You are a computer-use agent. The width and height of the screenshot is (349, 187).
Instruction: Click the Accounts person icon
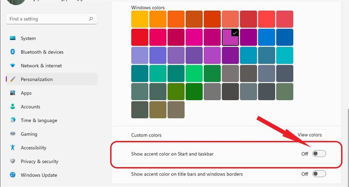click(13, 106)
